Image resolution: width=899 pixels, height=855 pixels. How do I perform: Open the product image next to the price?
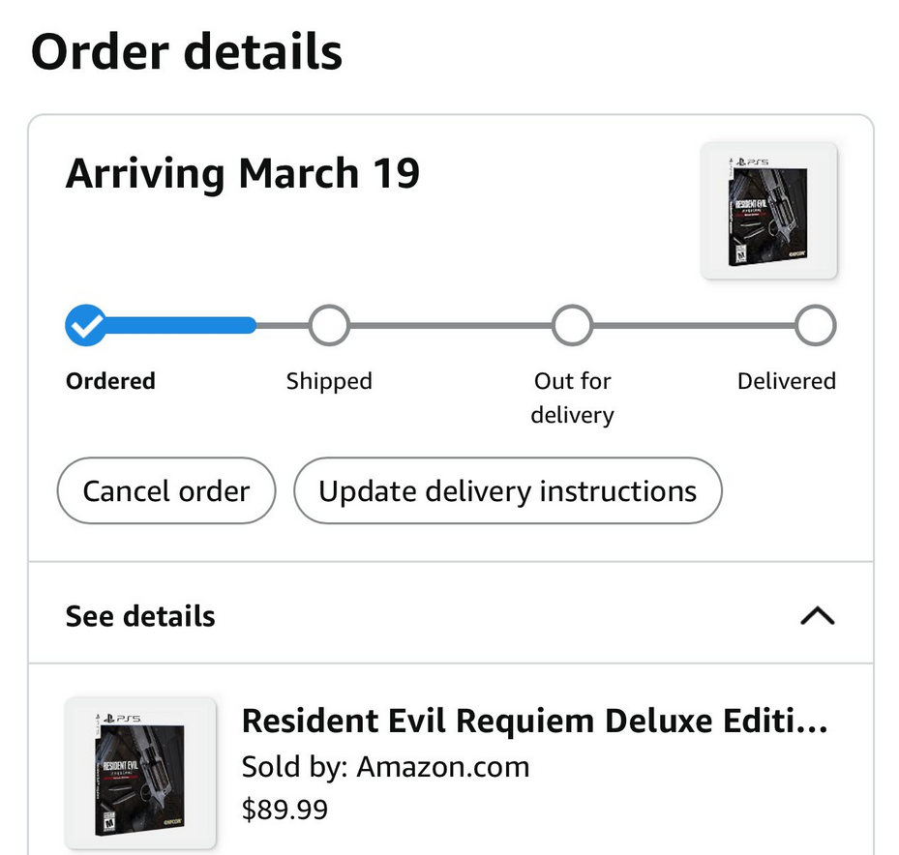140,773
